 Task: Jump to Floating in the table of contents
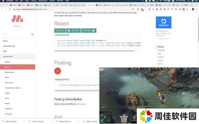click(161, 50)
